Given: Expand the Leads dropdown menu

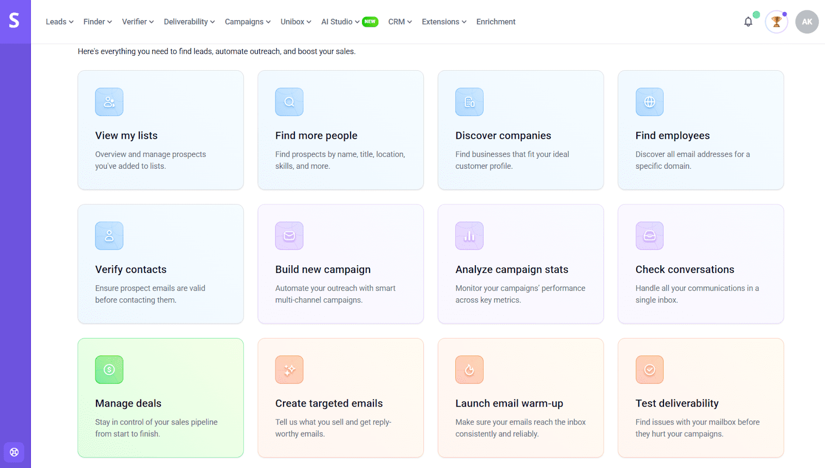Looking at the screenshot, I should 59,22.
